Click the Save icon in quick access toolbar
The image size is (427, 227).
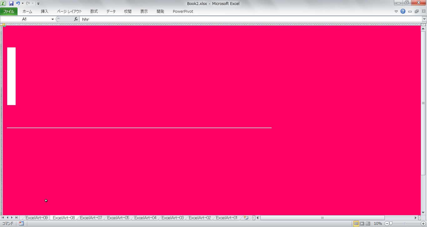[x=11, y=3]
